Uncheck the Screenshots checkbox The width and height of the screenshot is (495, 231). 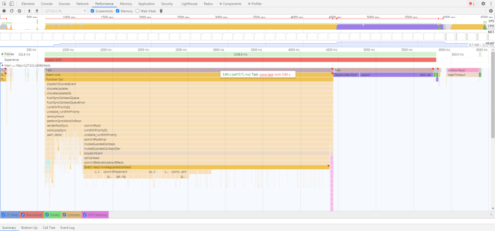pos(92,11)
